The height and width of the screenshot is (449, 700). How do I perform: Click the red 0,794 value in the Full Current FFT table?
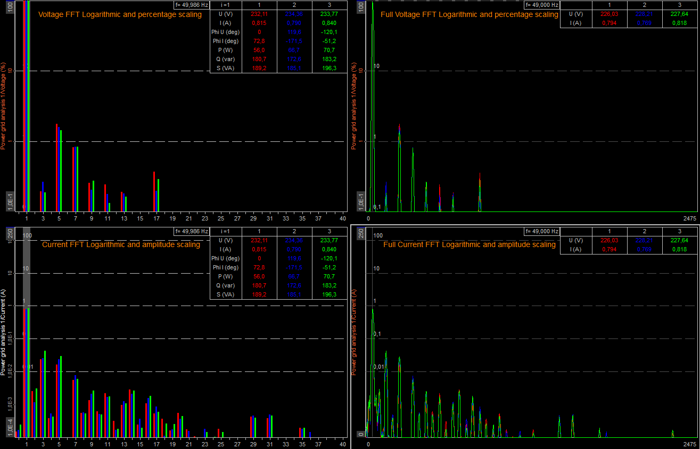(x=610, y=249)
